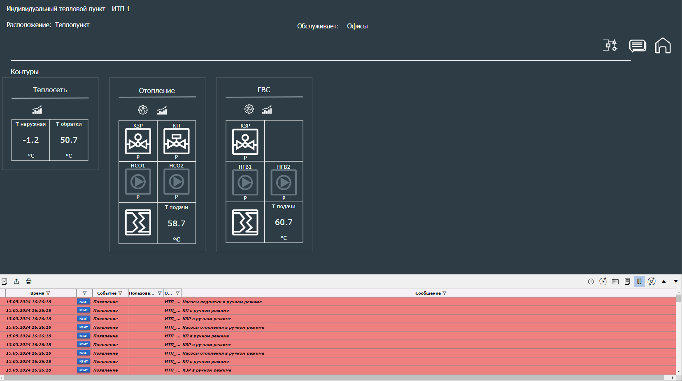Viewport: 682px width, 381px height.
Task: Print the event log
Action: pos(28,281)
